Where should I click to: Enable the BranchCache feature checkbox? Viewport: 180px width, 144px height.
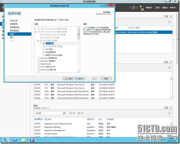point(39,64)
